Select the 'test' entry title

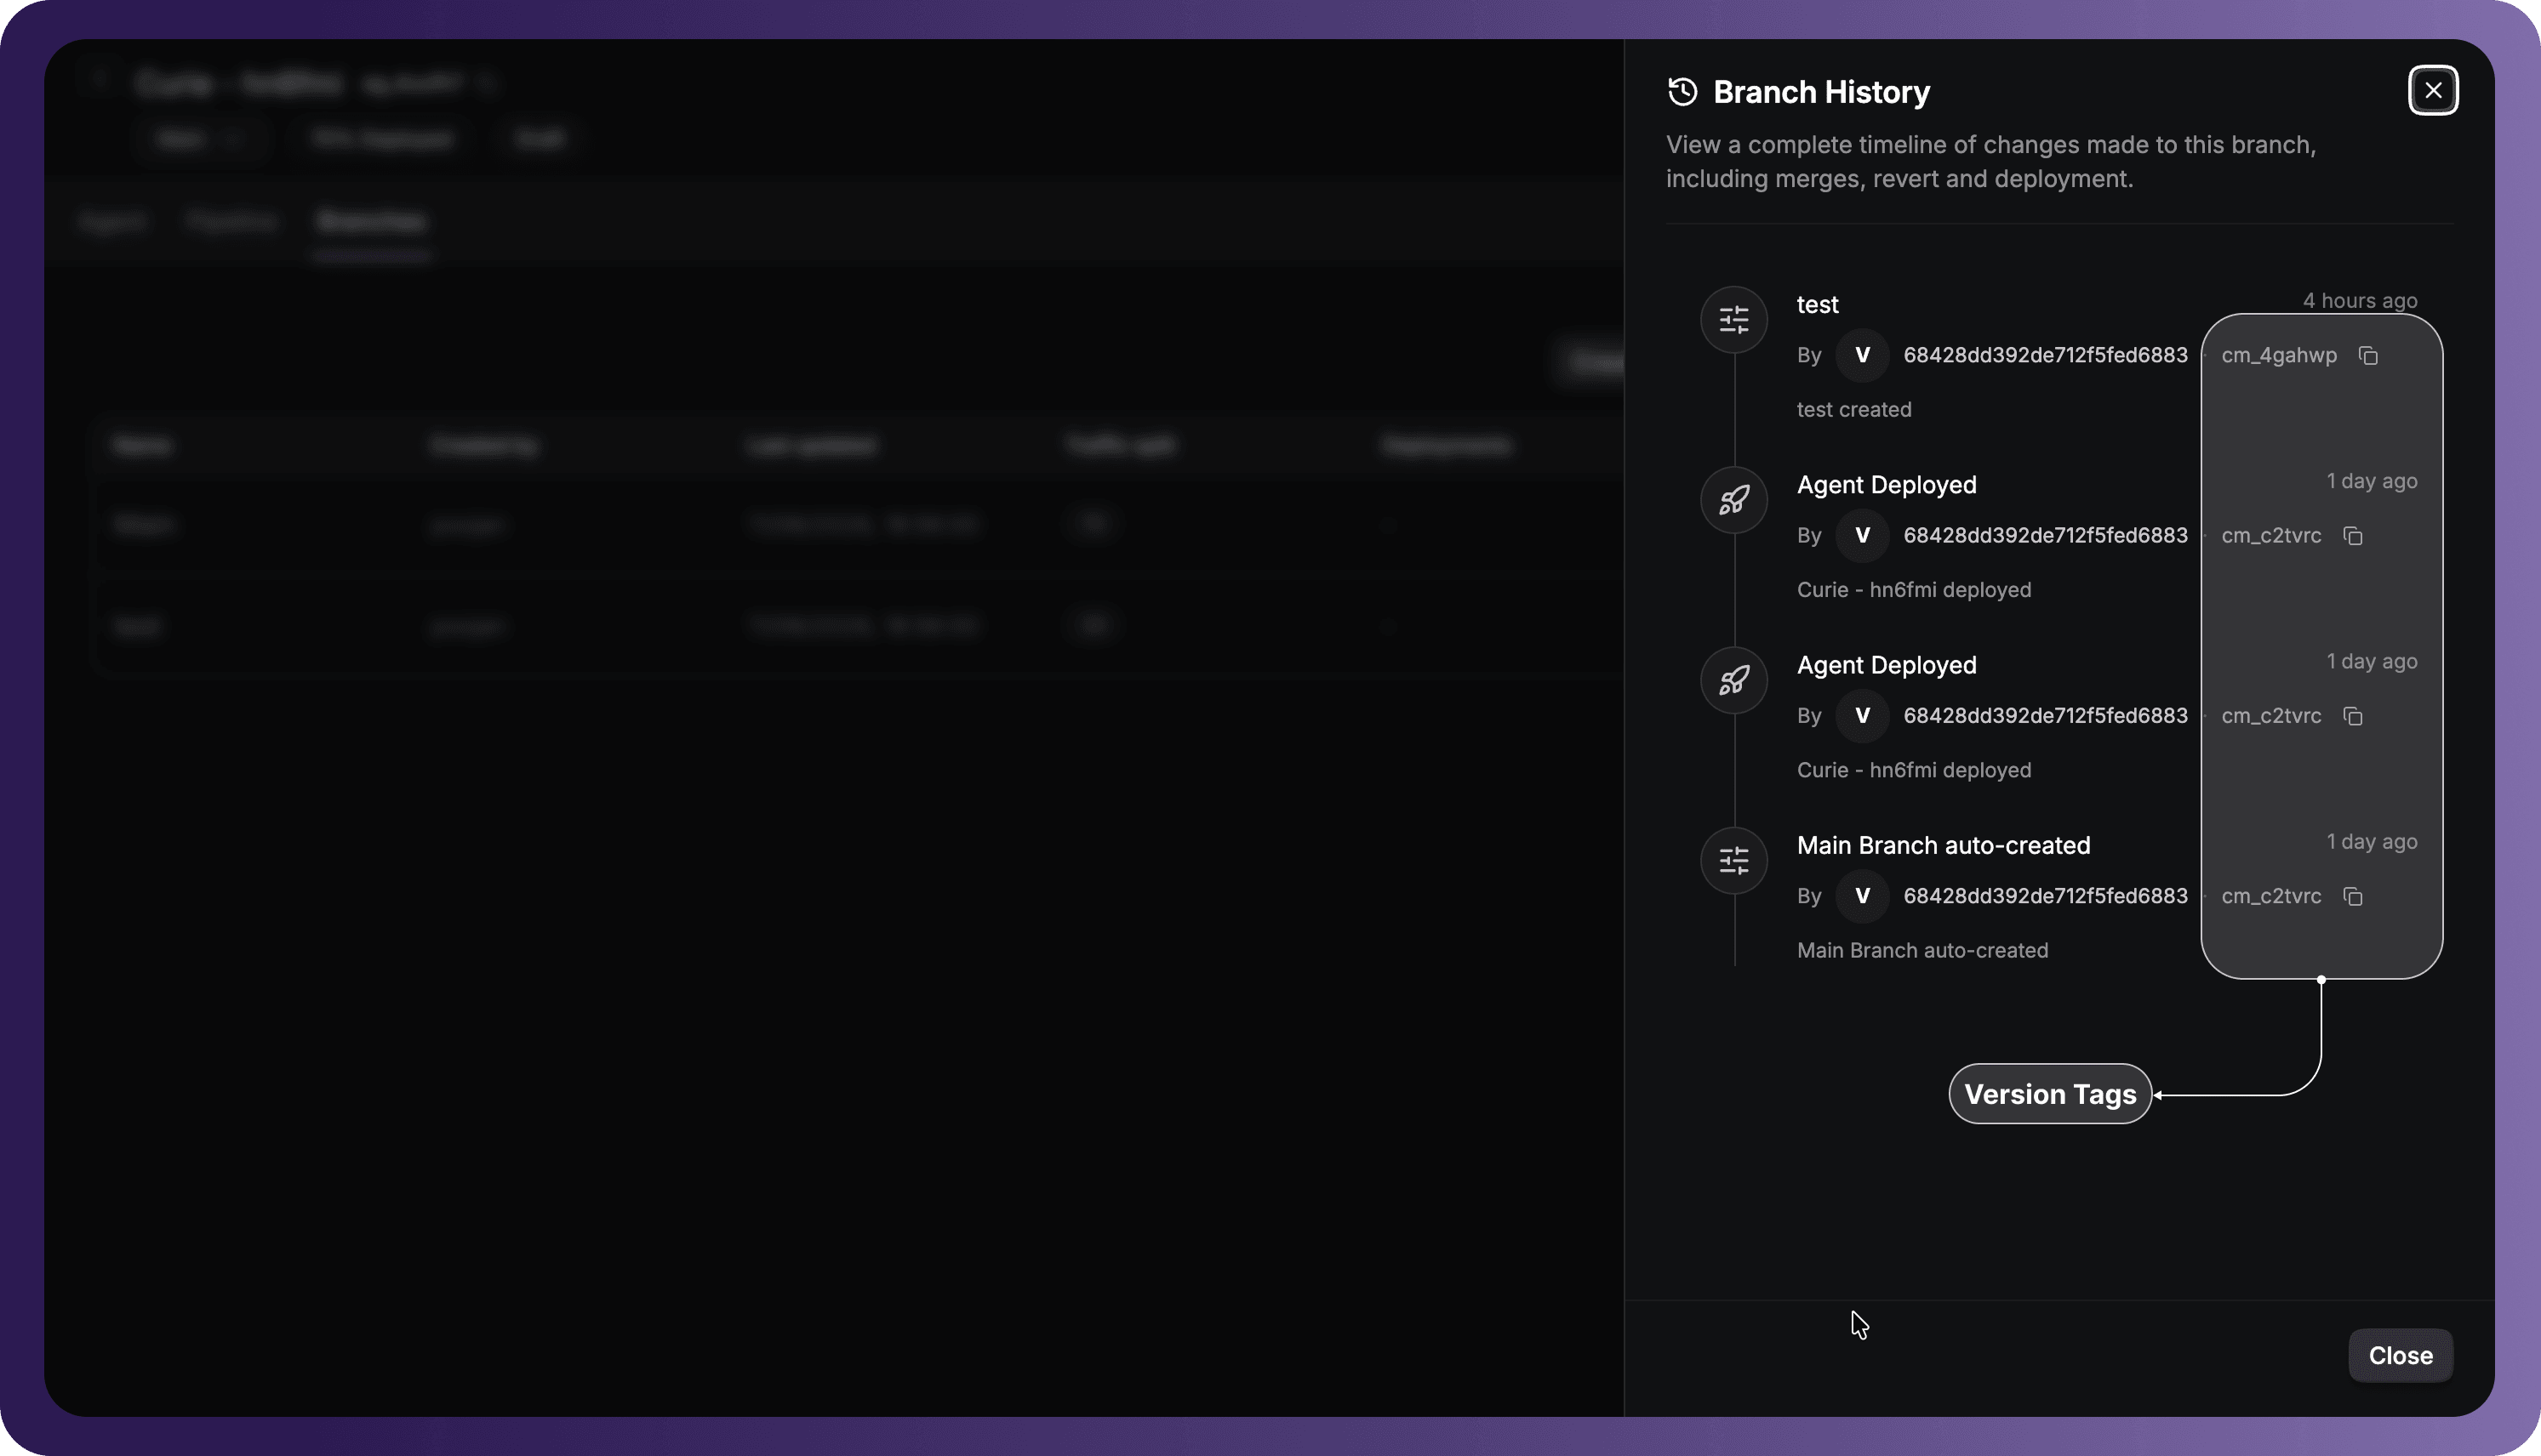tap(1817, 304)
